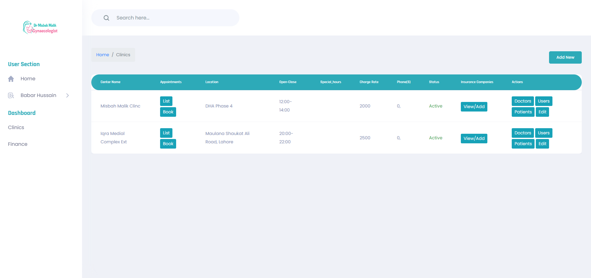Screen dimensions: 591x278
Task: Book appointment at Iqra Medial Complex Ext
Action: [168, 144]
